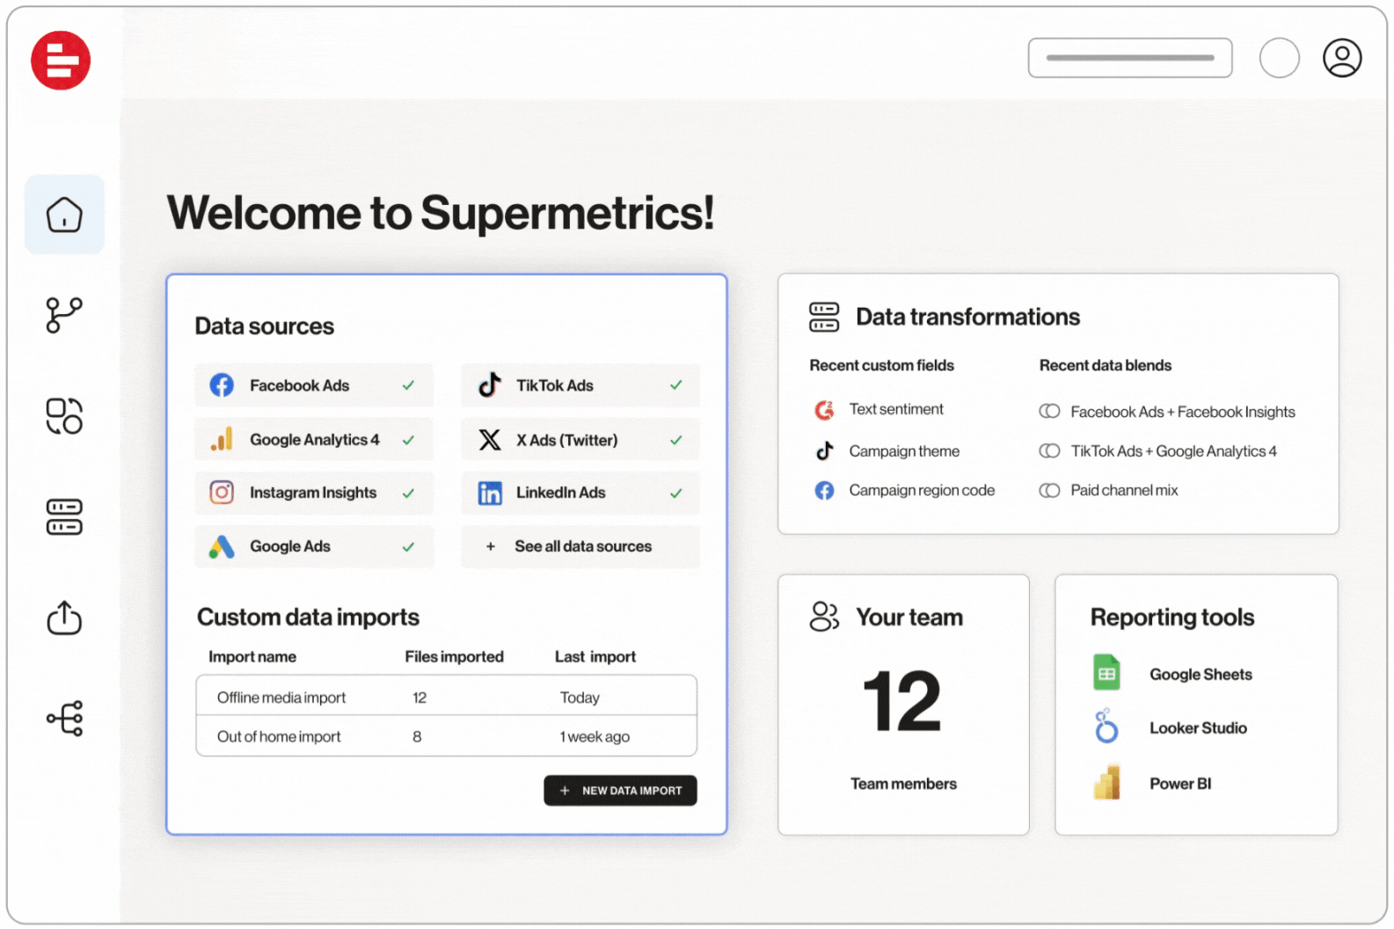Select Google Sheets reporting tool label
Viewport: 1394px width, 929px height.
pyautogui.click(x=1201, y=675)
